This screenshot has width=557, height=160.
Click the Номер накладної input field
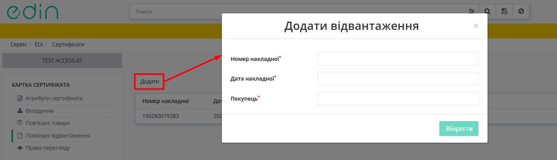(x=398, y=59)
